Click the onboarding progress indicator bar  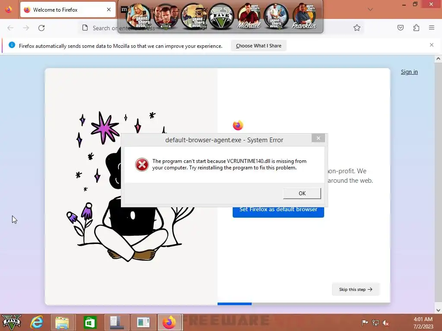click(303, 304)
